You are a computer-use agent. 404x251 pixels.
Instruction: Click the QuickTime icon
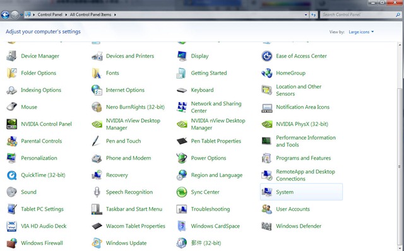pyautogui.click(x=11, y=175)
